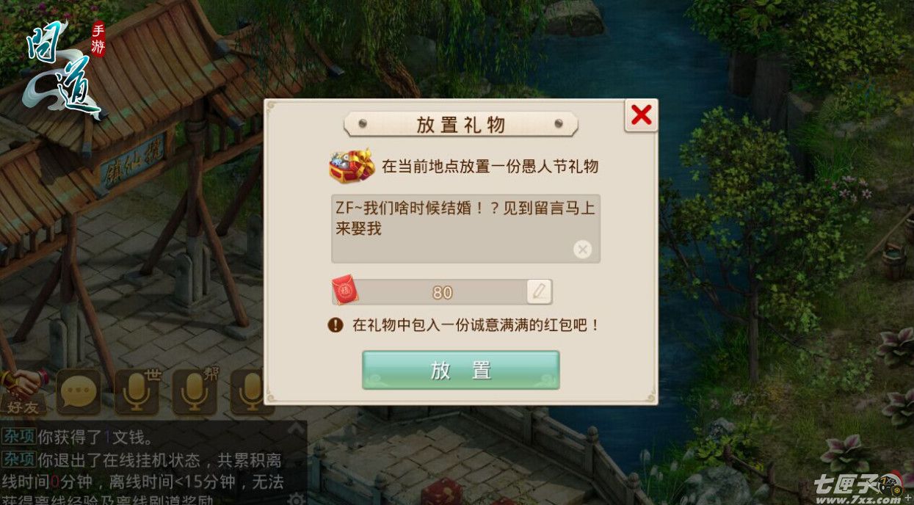Open the 好友 friends handshake icon

[x=23, y=392]
